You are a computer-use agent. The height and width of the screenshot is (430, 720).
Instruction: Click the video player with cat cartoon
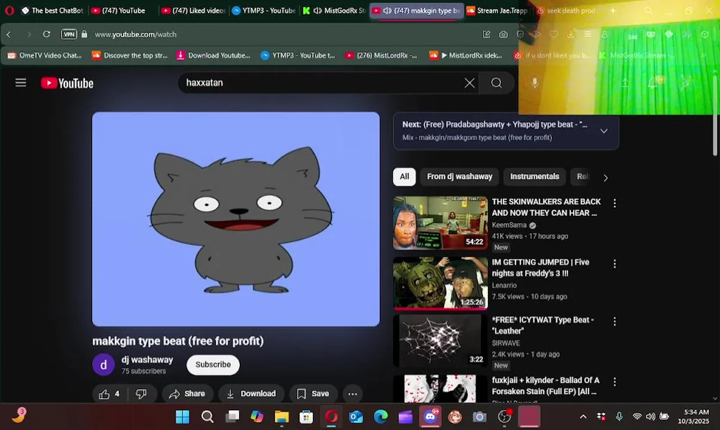click(x=236, y=219)
